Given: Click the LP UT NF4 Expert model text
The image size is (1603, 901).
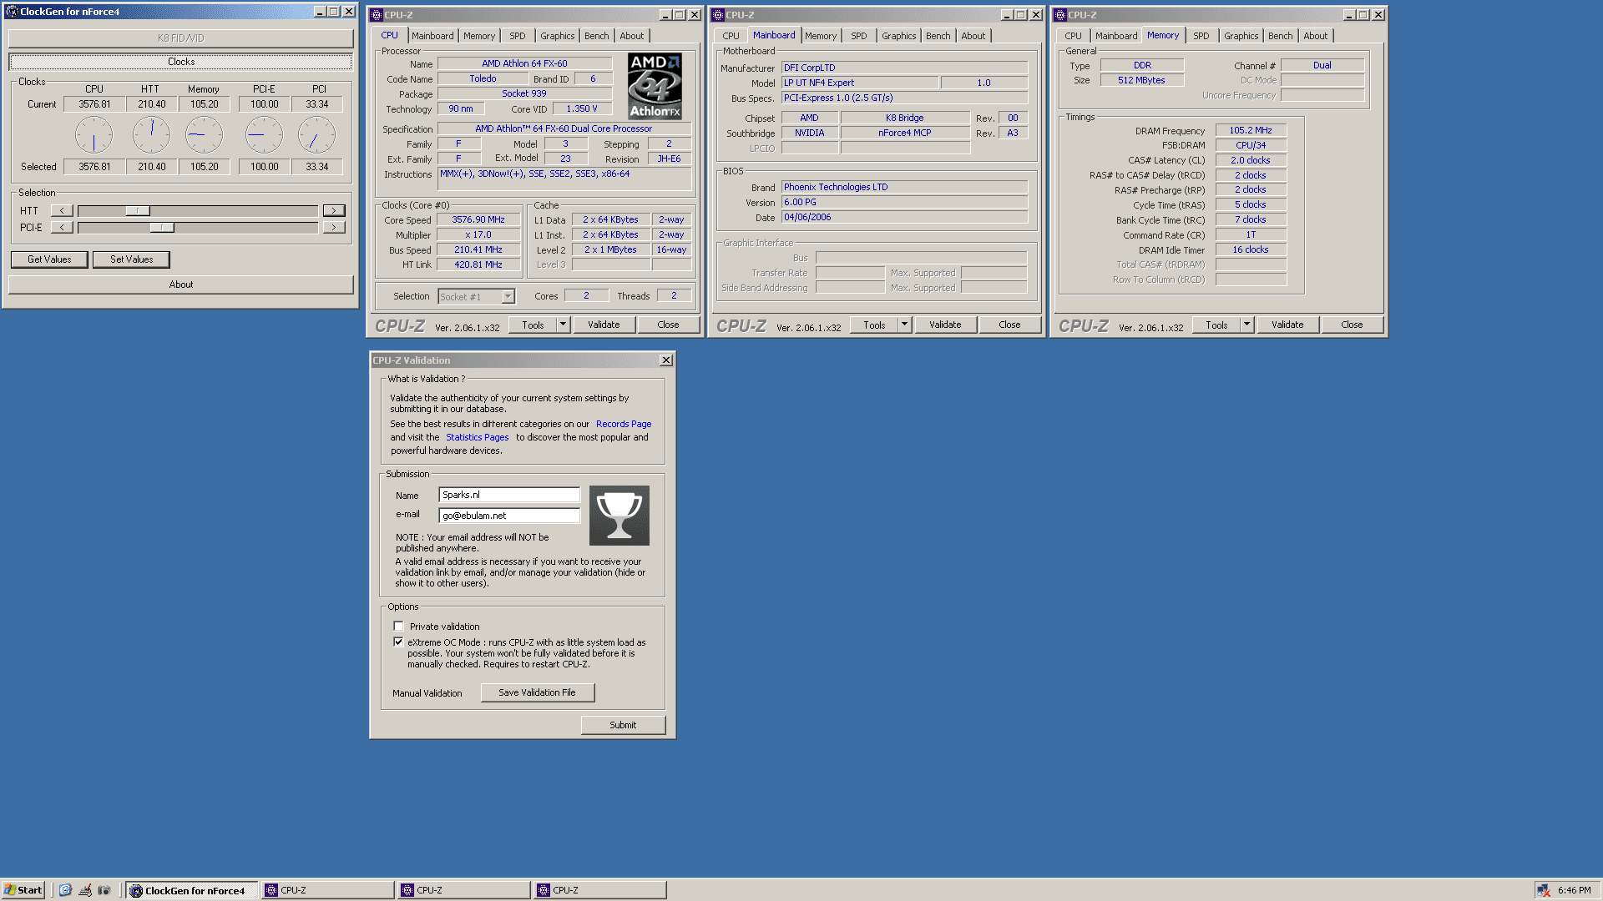Looking at the screenshot, I should (x=819, y=83).
